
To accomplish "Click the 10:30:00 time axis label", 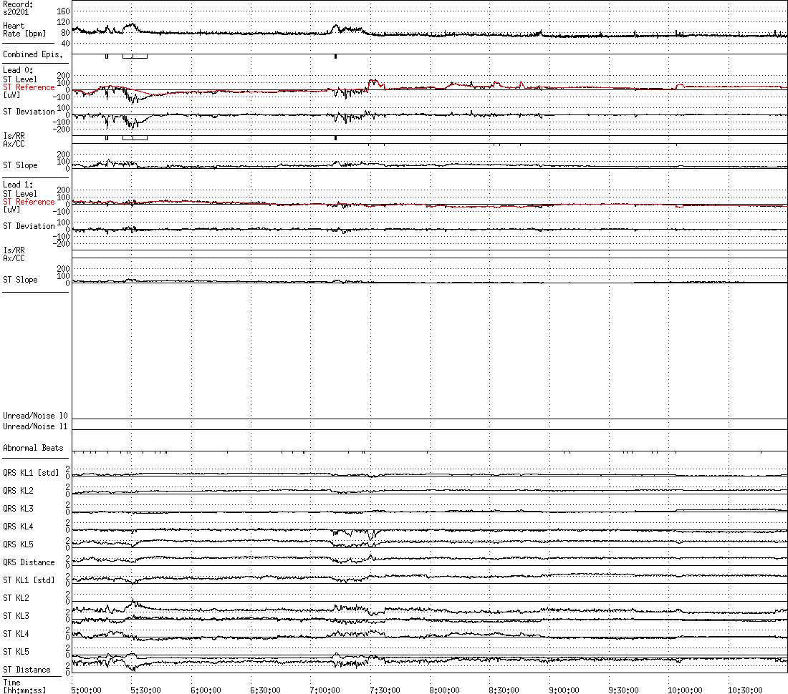I will (x=745, y=690).
